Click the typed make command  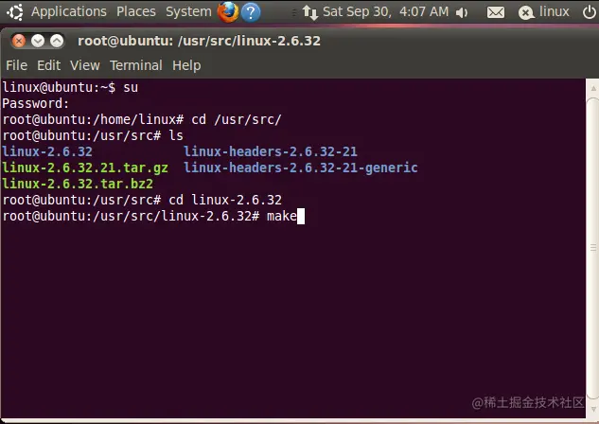click(x=282, y=216)
